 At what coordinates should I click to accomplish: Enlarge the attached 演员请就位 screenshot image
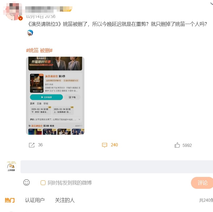pos(55,96)
